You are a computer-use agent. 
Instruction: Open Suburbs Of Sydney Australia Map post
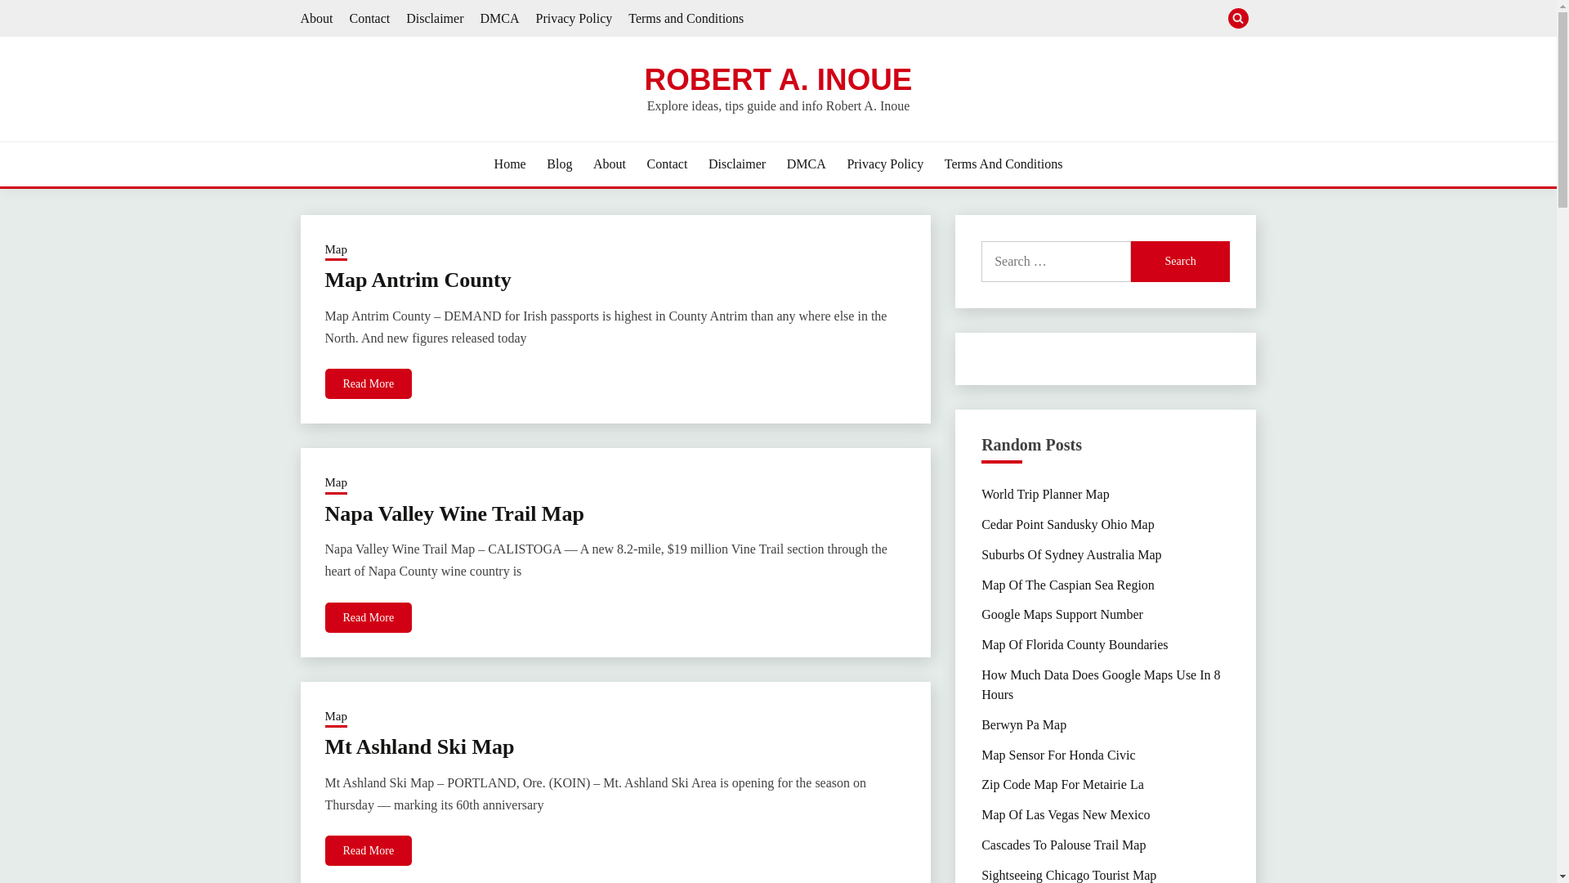[x=1071, y=555]
